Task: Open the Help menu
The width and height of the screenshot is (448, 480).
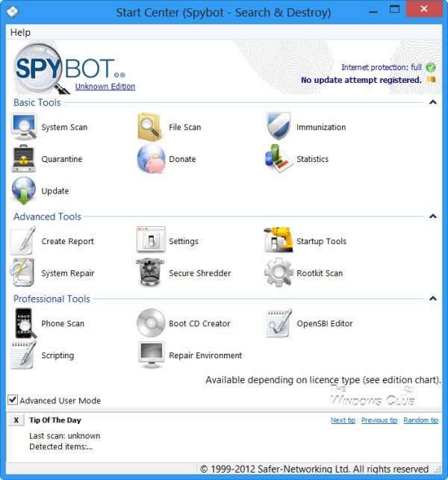Action: pos(20,32)
